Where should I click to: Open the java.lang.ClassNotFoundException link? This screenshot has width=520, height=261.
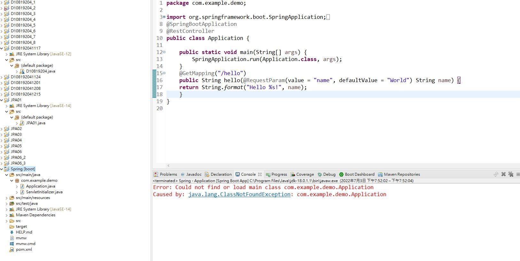tap(239, 194)
